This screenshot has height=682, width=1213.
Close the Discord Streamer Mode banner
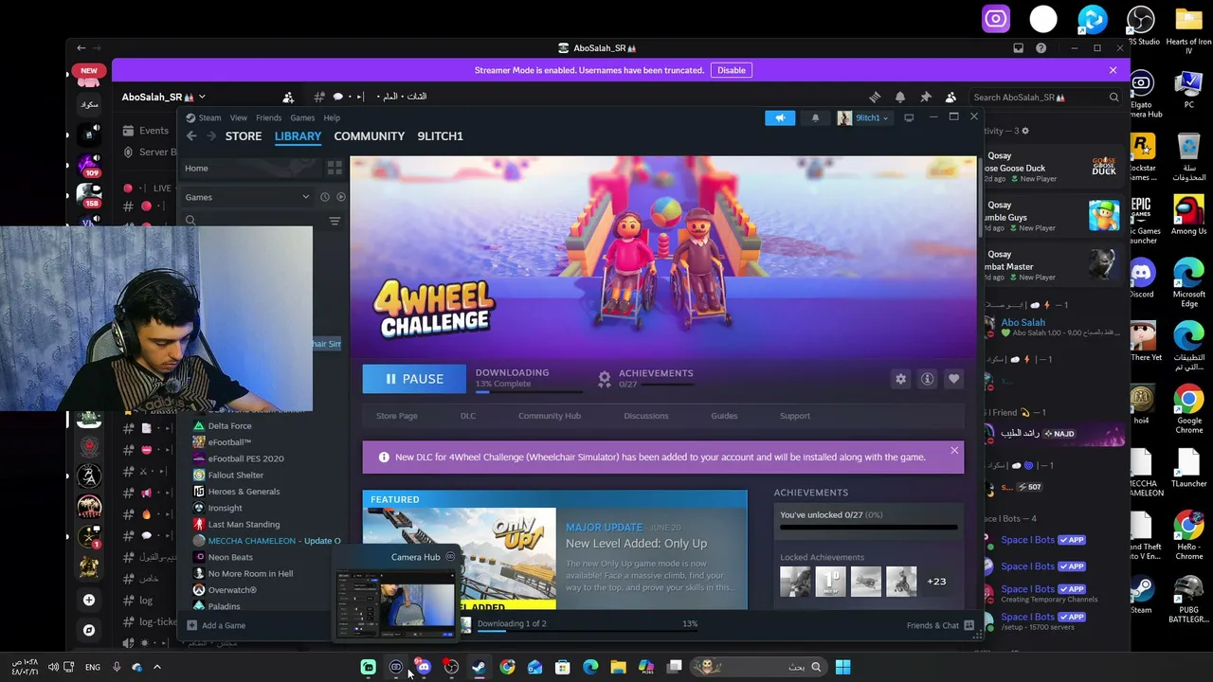(1113, 70)
